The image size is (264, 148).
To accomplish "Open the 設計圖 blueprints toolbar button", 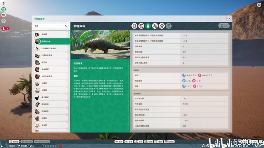I will [x=170, y=142].
